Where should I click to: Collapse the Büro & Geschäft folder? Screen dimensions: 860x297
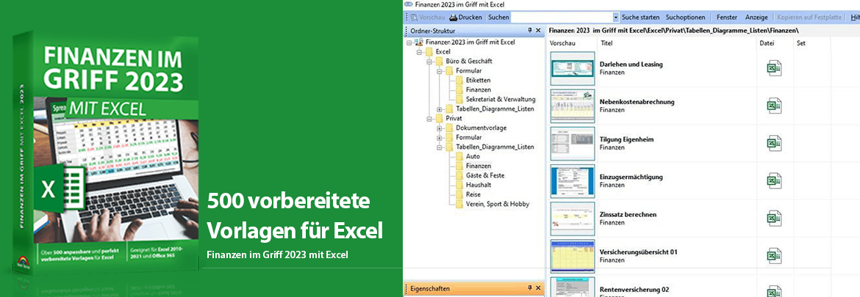(x=429, y=62)
